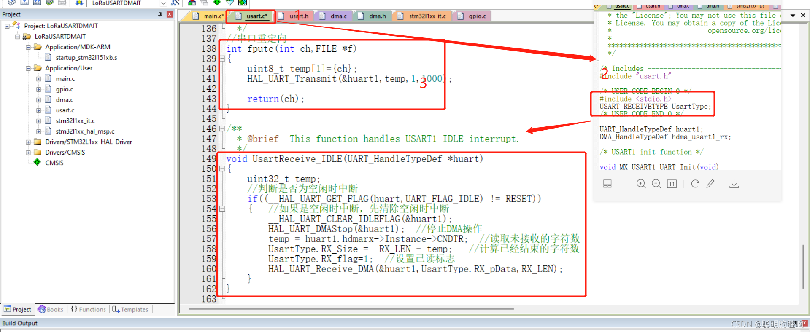Open the LoRaUSARTDMAIT target selection dropdown
This screenshot has width=810, height=332.
[163, 3]
